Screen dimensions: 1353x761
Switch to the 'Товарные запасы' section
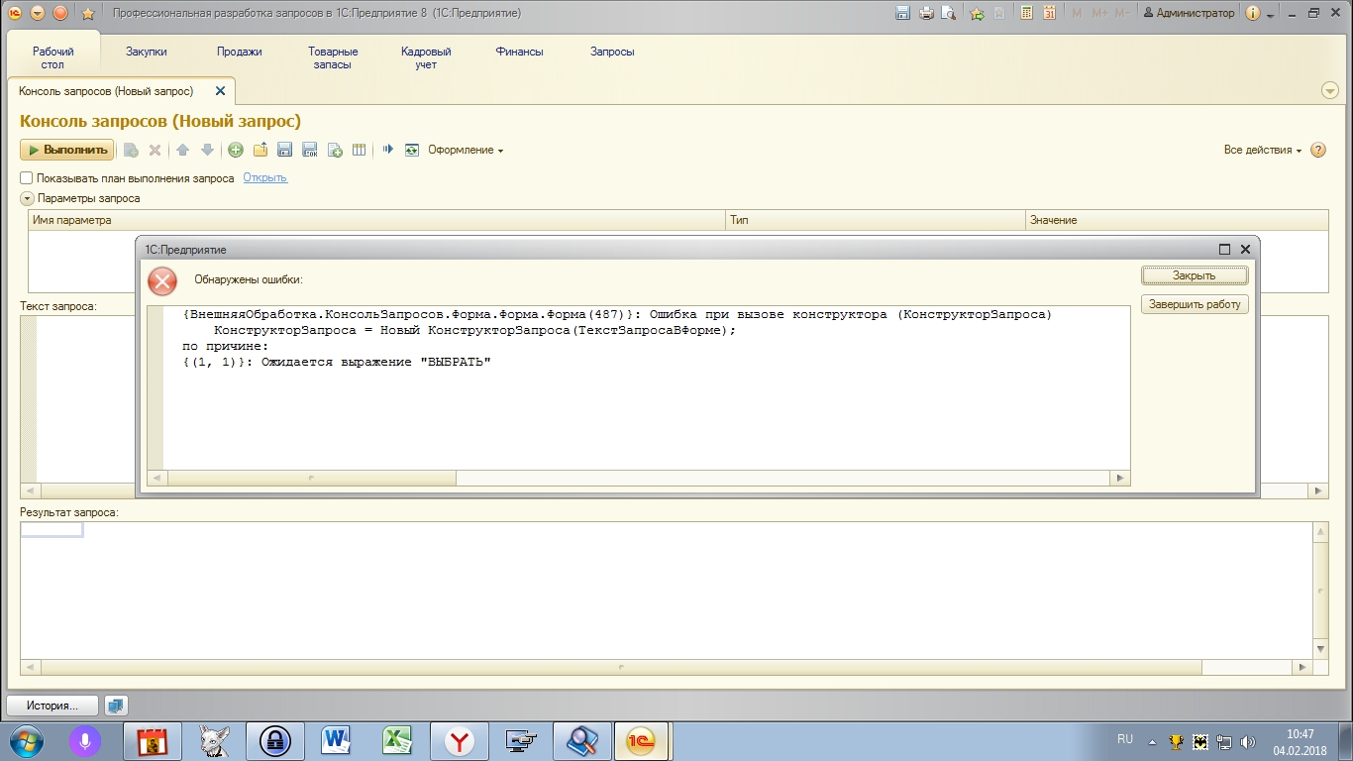click(333, 57)
